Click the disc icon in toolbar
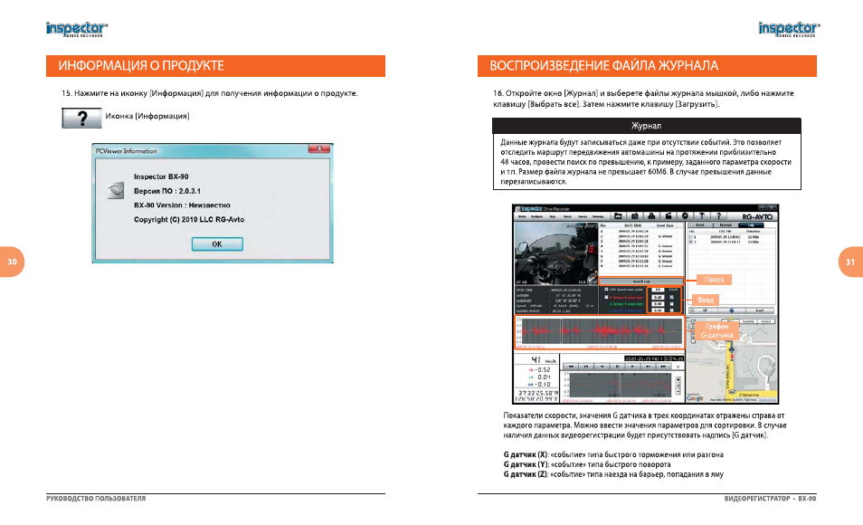863x525 pixels. (685, 216)
